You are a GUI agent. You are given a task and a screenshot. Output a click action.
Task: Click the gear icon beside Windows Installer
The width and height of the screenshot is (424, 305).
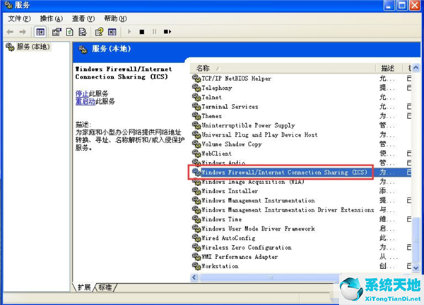(196, 191)
